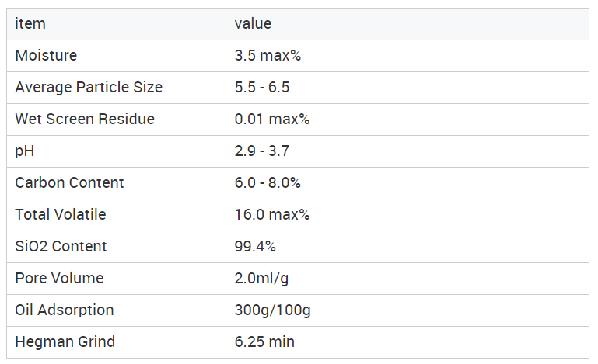The image size is (598, 364).
Task: Click the 'item' column header
Action: 117,24
